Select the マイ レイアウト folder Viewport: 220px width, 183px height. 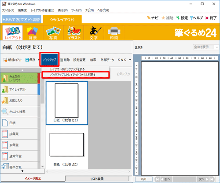(19, 90)
